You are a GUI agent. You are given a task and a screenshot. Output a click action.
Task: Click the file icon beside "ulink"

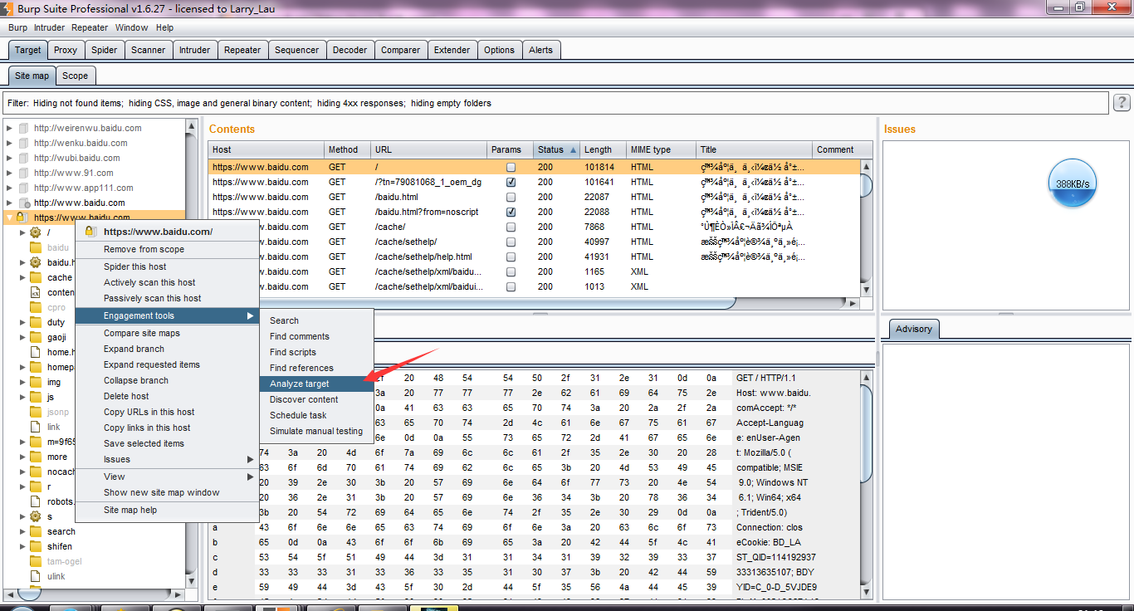click(x=36, y=576)
